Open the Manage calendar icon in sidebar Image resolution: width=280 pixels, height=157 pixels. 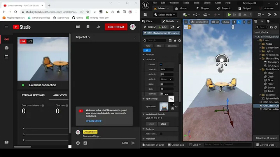pos(7,57)
